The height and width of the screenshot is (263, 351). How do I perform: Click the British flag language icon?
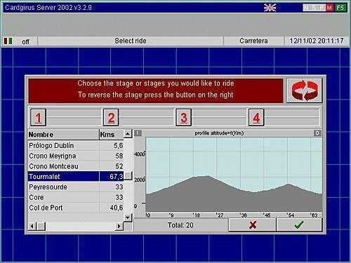click(x=270, y=8)
